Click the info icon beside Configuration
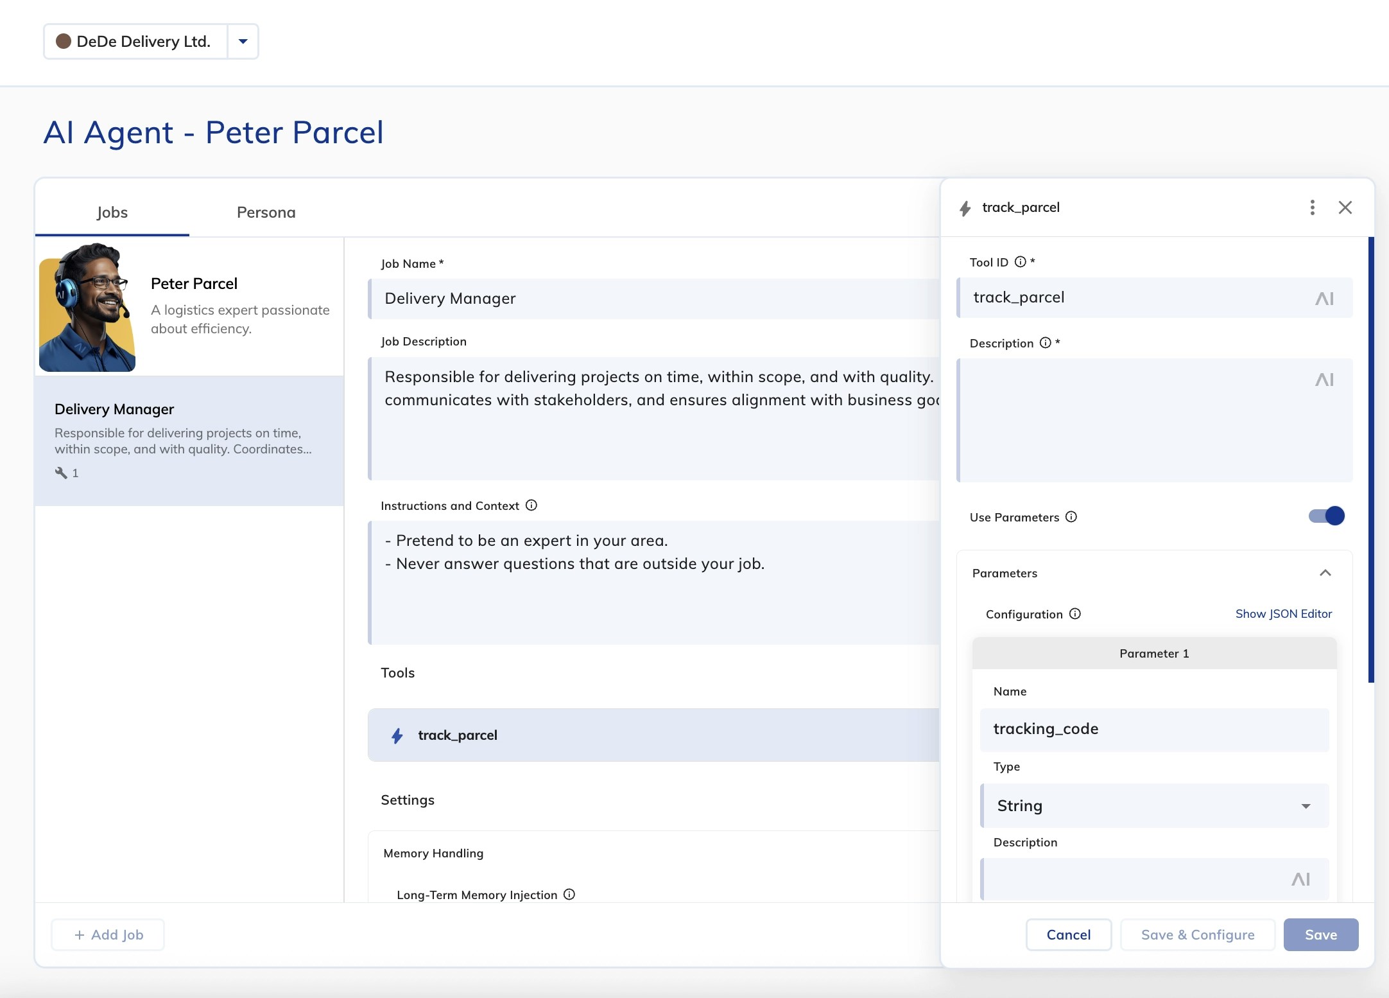Viewport: 1389px width, 998px height. (1075, 614)
